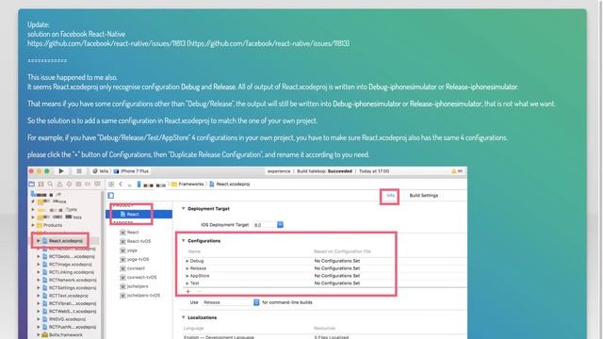Select the cxxreact-tvOS target
The height and width of the screenshot is (339, 603).
pos(141,278)
